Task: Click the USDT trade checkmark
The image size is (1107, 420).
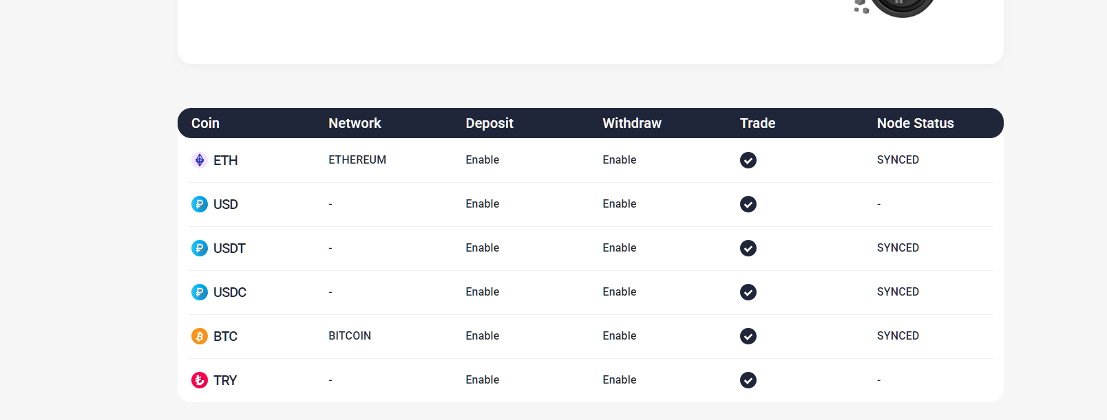Action: (748, 248)
